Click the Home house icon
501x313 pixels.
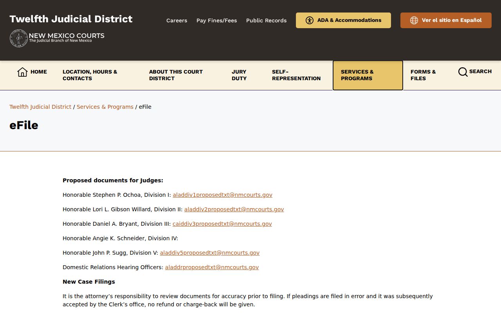[22, 72]
